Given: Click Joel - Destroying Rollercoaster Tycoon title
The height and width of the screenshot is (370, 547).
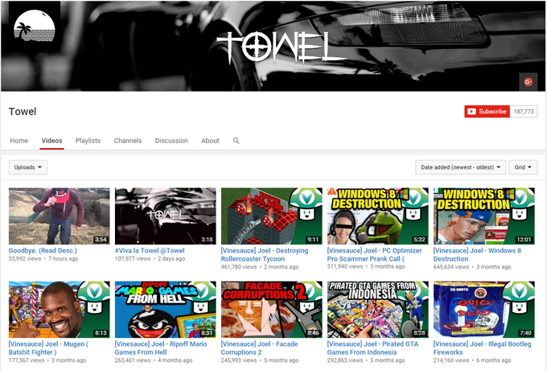Looking at the screenshot, I should (265, 254).
